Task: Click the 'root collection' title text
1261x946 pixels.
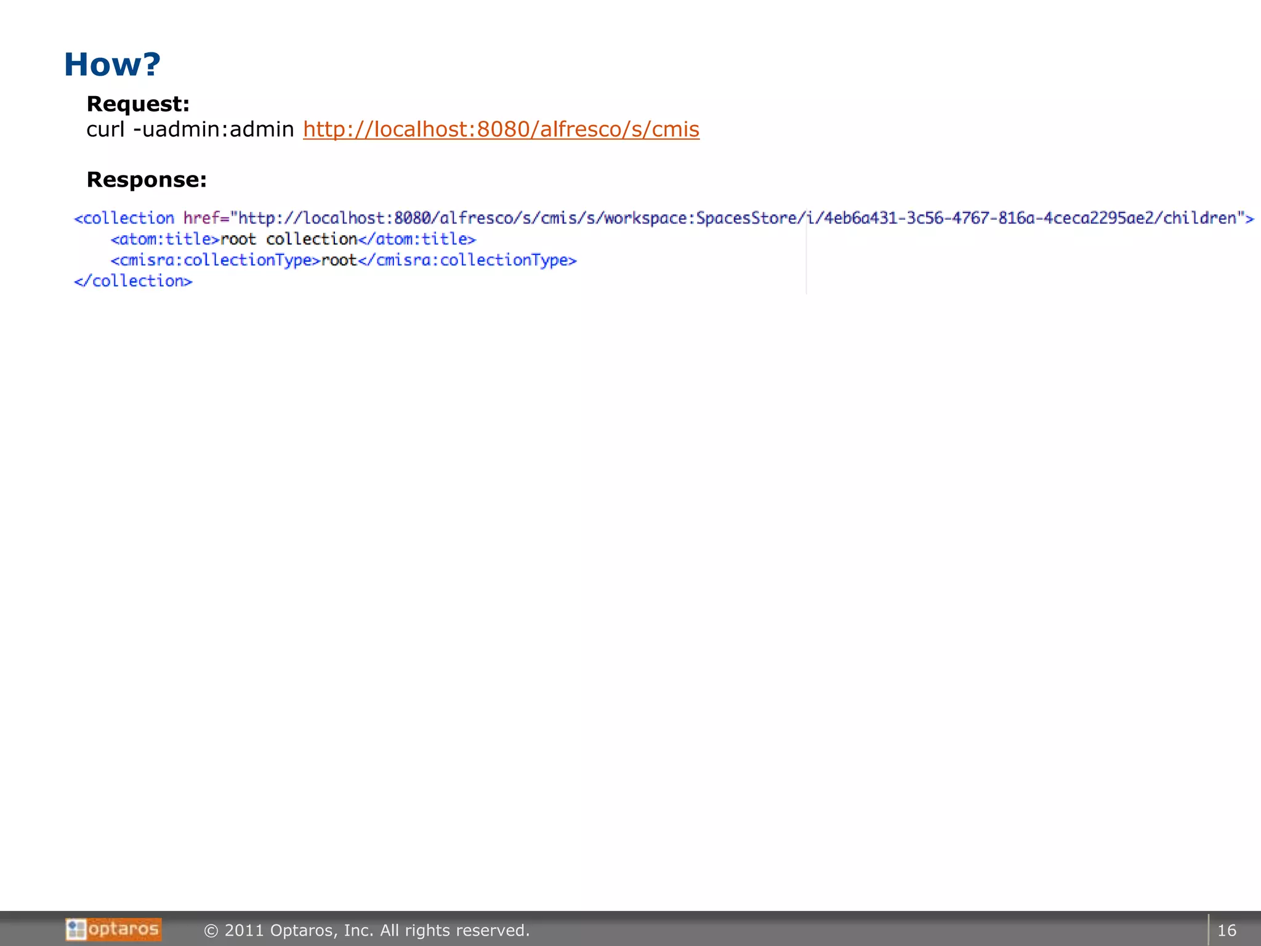Action: (289, 239)
